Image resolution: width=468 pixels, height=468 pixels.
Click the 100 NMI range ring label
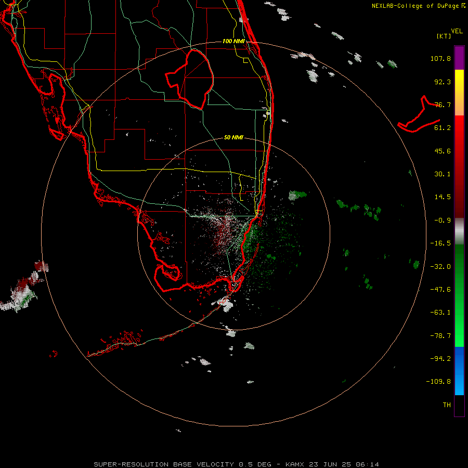tap(233, 41)
